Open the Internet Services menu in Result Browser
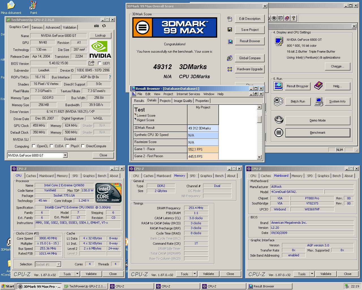362x290 pixels. point(188,94)
